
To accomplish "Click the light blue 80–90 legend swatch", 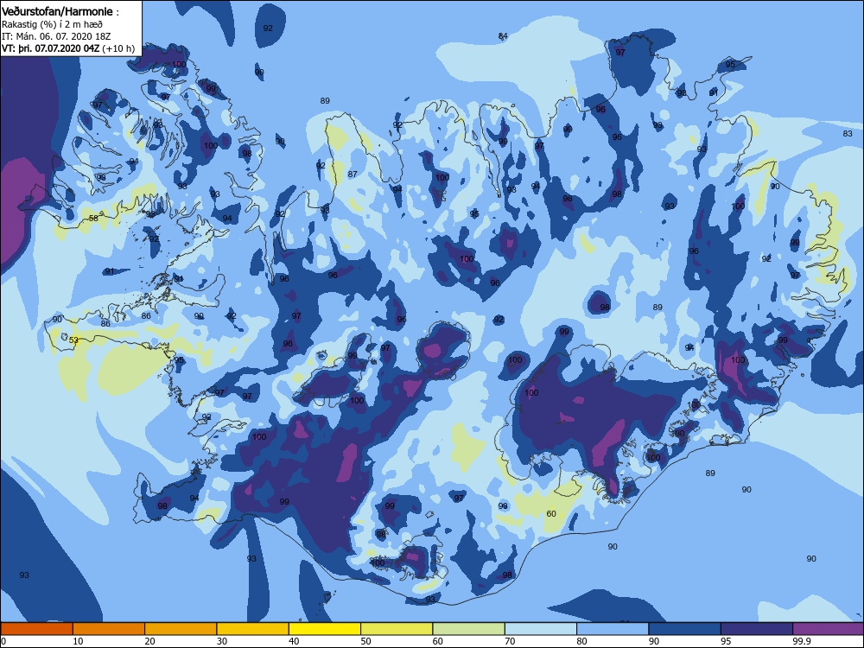I will pos(613,629).
